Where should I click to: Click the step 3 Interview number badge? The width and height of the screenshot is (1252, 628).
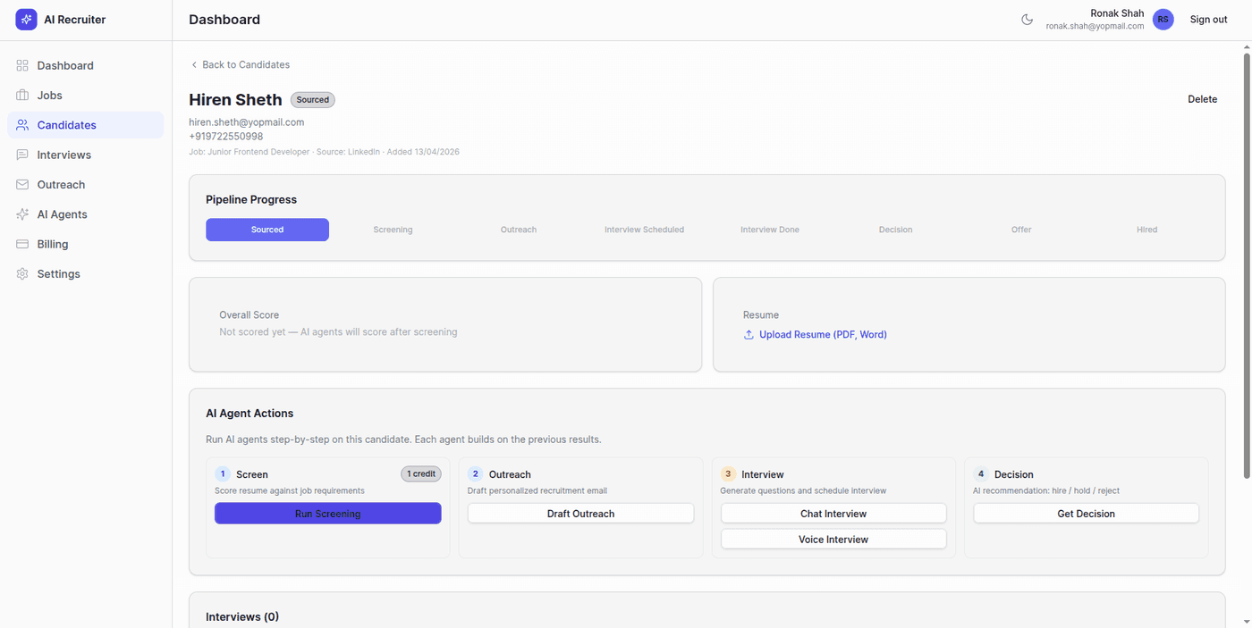pyautogui.click(x=728, y=474)
